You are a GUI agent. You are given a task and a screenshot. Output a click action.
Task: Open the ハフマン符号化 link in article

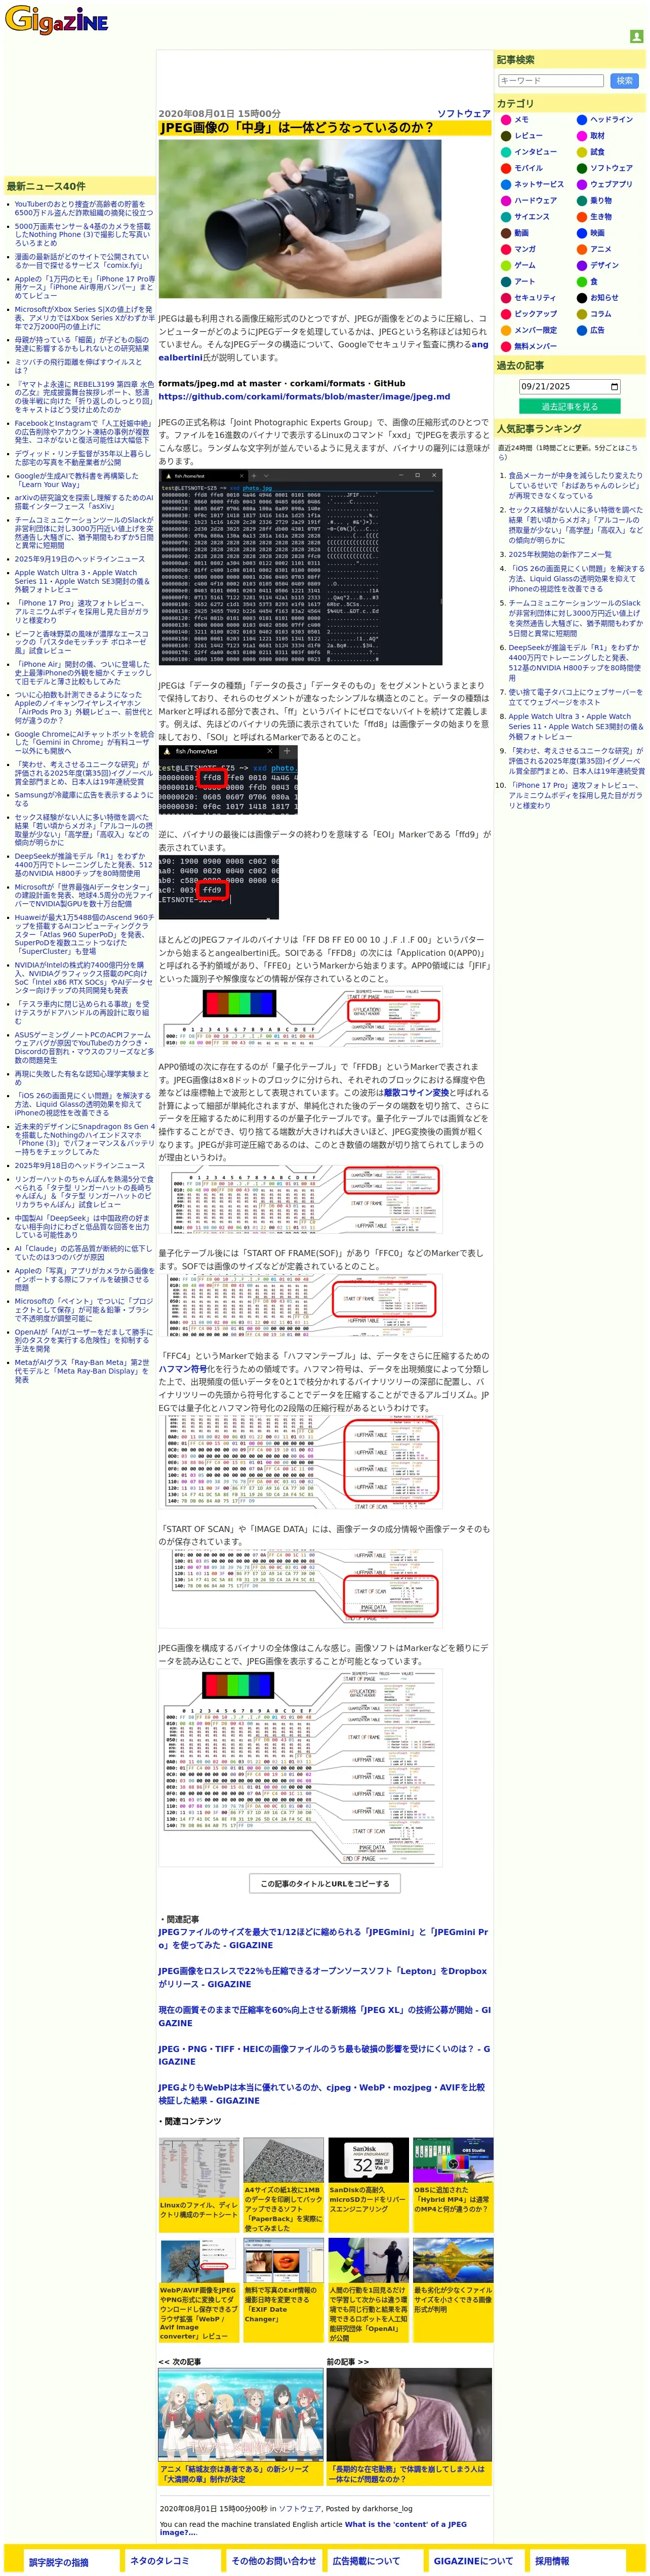(x=183, y=1370)
